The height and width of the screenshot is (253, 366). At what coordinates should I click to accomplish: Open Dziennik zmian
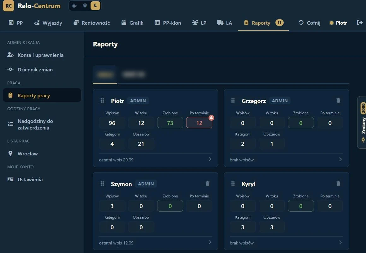[42, 69]
